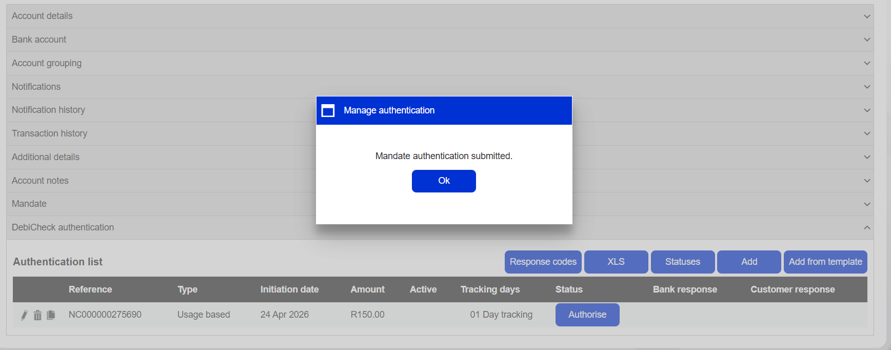Export the list via XLS button

pos(616,262)
